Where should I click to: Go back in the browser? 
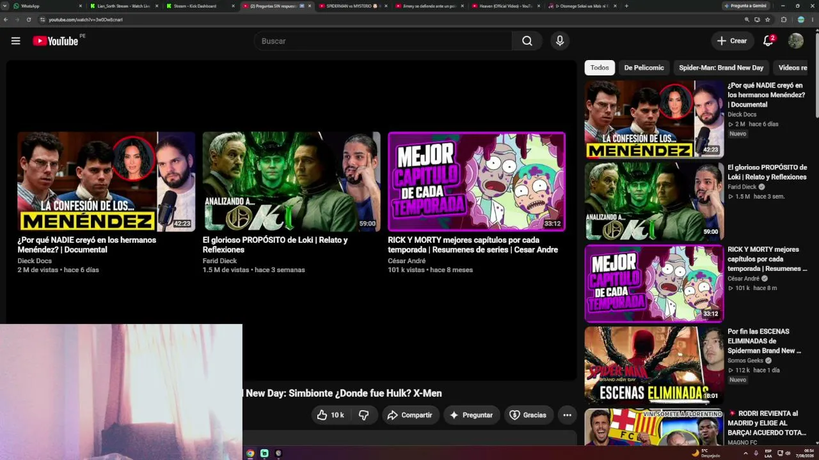[6, 20]
